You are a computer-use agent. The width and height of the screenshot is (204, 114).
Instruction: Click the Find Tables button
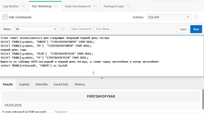tap(103, 29)
